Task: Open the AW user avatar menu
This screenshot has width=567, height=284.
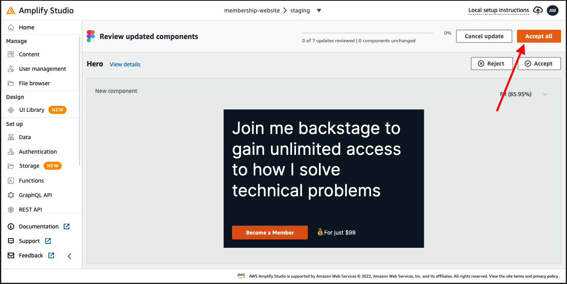Action: [552, 10]
